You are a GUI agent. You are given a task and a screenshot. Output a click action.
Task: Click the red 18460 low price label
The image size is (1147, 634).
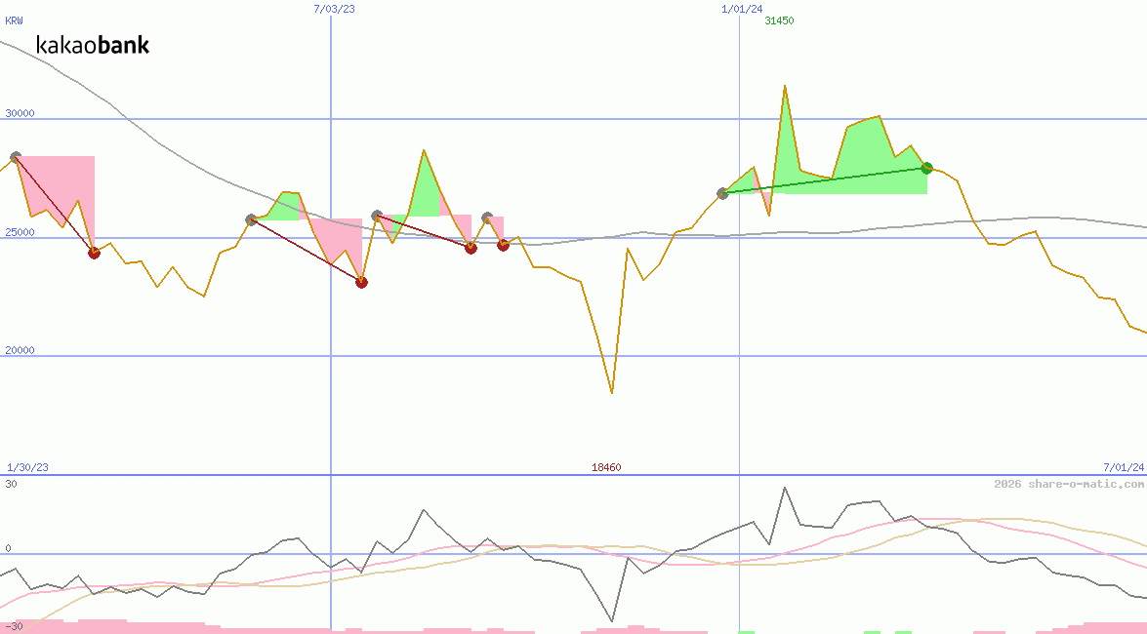point(606,467)
